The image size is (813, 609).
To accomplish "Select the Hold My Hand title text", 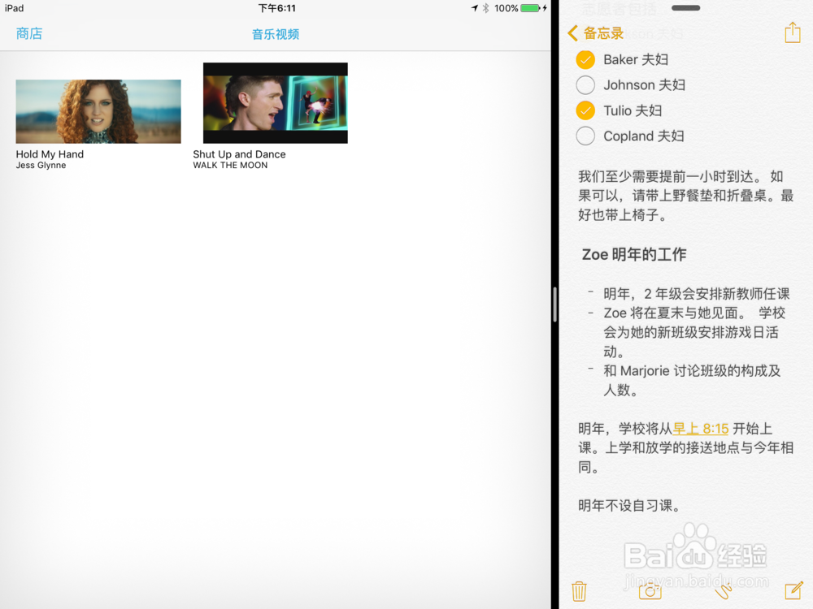I will (x=50, y=153).
